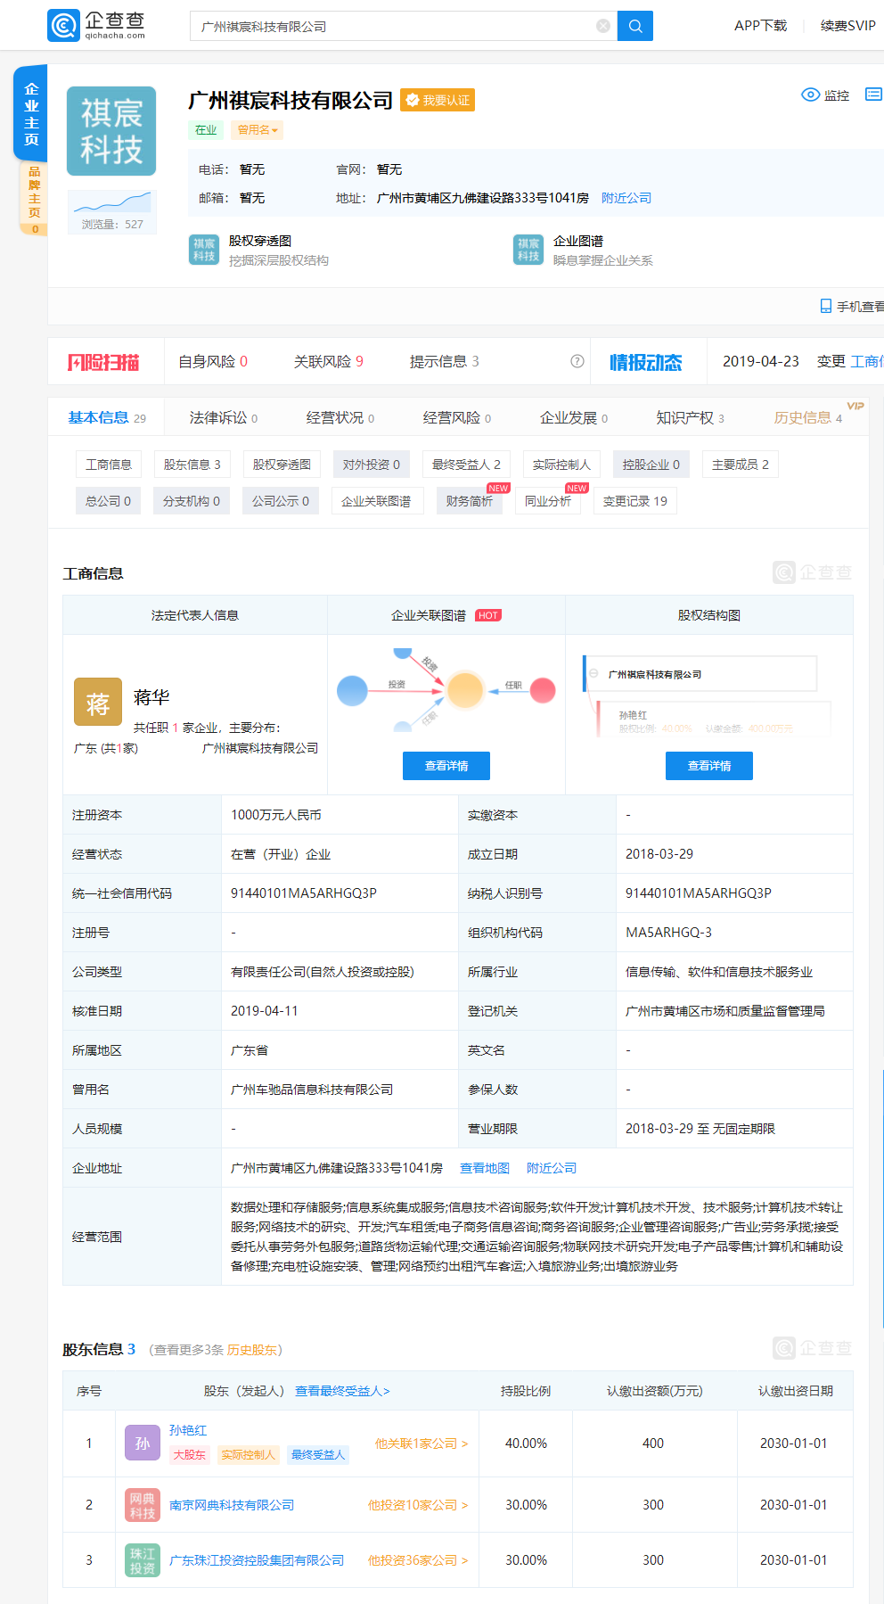
Task: Select 股东信息 3 sub-tab
Action: point(192,464)
